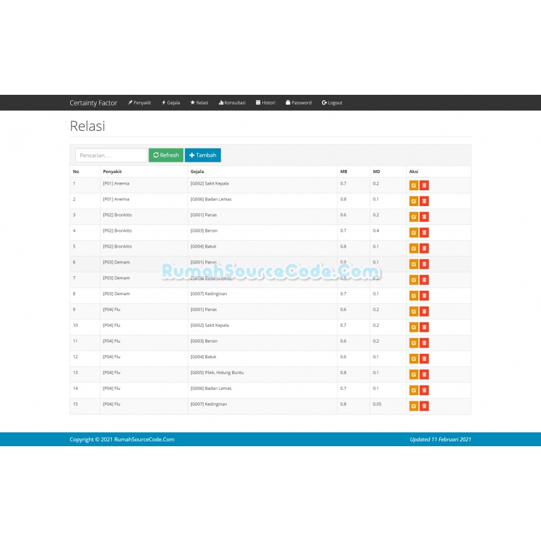Viewport: 541px width, 541px height.
Task: Select '[G004] Batuk' in row 12
Action: click(204, 356)
